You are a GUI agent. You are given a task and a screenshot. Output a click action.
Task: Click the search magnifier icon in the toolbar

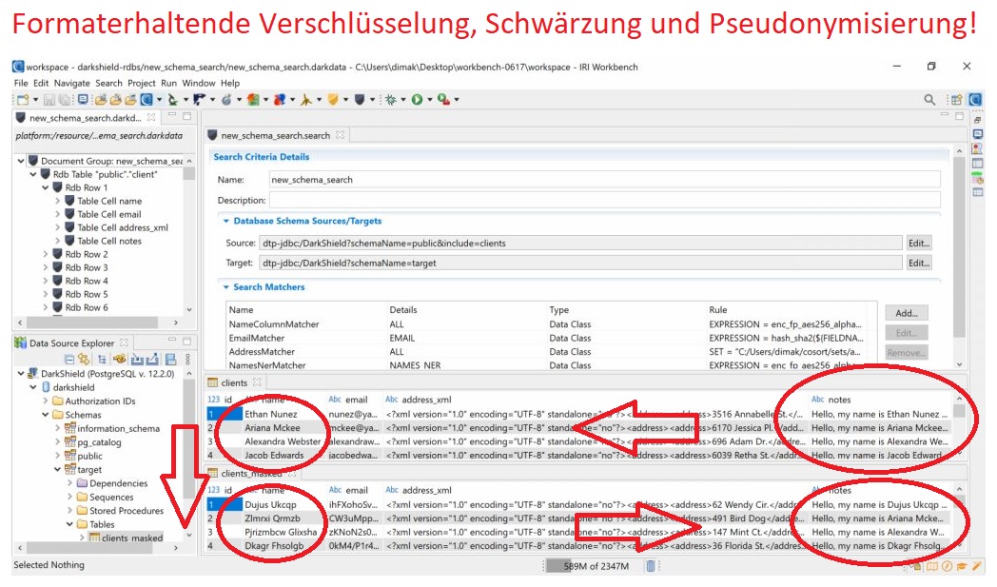click(x=929, y=99)
